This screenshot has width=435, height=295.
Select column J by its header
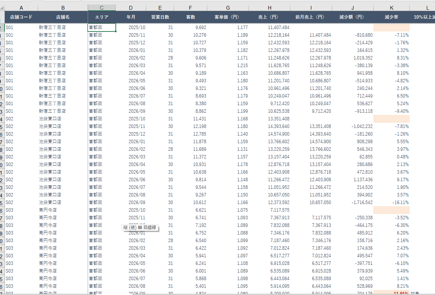click(x=353, y=8)
